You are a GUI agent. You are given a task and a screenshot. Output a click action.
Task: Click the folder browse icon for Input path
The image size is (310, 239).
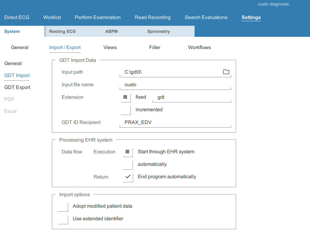coord(226,72)
